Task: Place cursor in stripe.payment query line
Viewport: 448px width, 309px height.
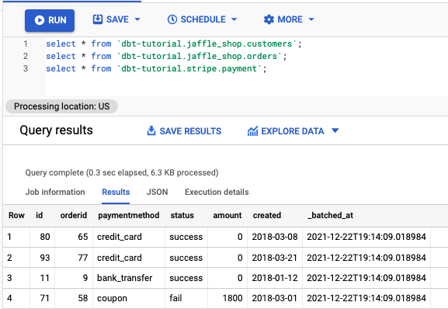Action: point(156,68)
